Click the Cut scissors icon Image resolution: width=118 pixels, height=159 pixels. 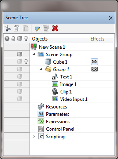coord(8,28)
